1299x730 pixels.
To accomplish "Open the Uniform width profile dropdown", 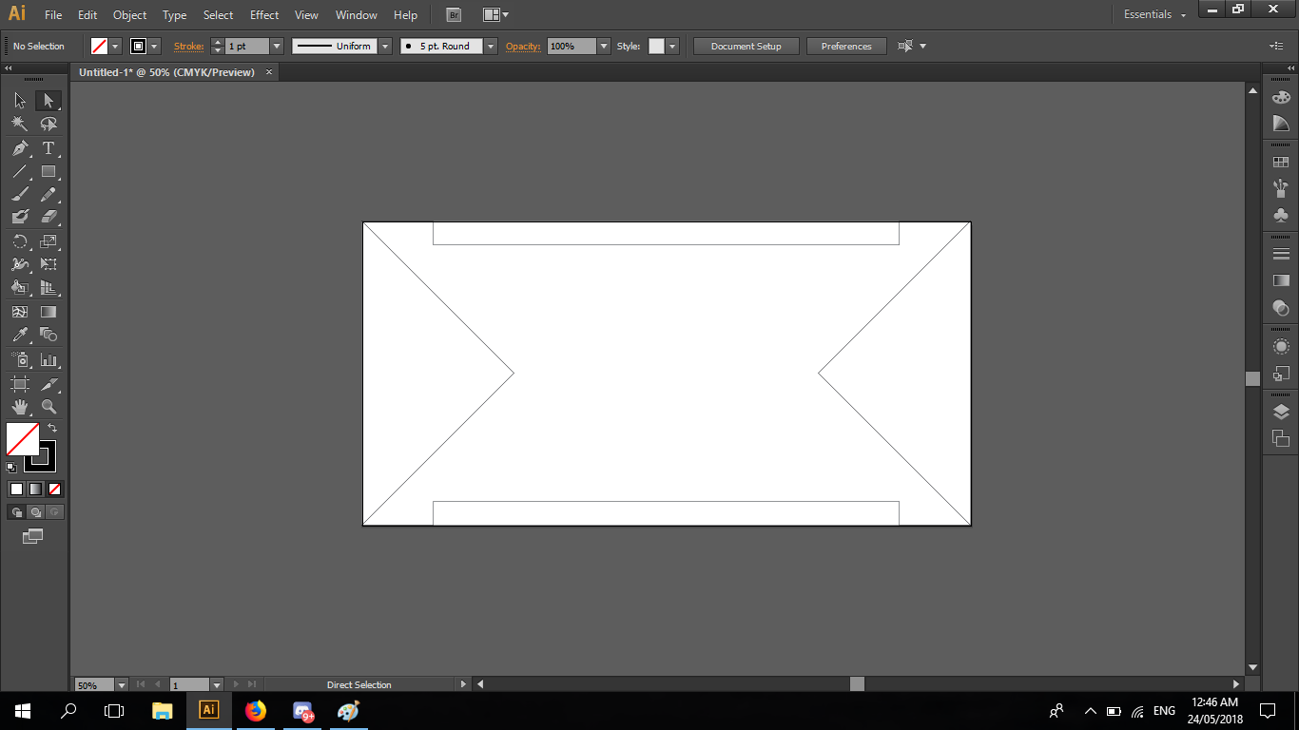I will pos(385,46).
